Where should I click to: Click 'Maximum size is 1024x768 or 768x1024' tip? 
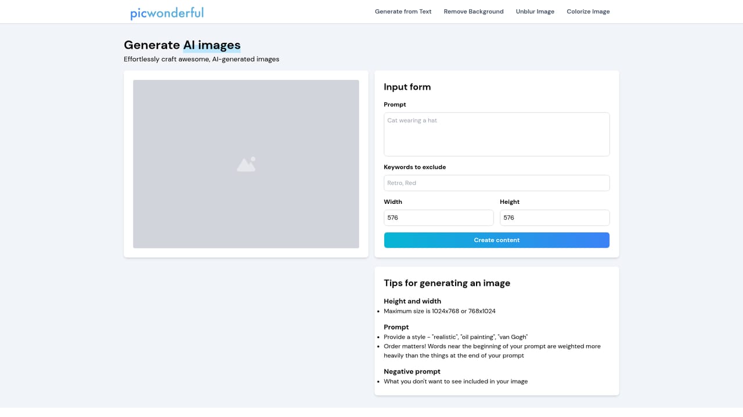click(439, 311)
